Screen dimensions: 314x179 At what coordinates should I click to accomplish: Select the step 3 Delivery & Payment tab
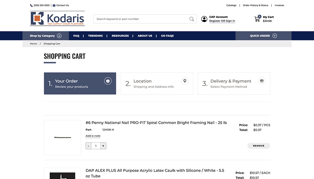click(234, 83)
